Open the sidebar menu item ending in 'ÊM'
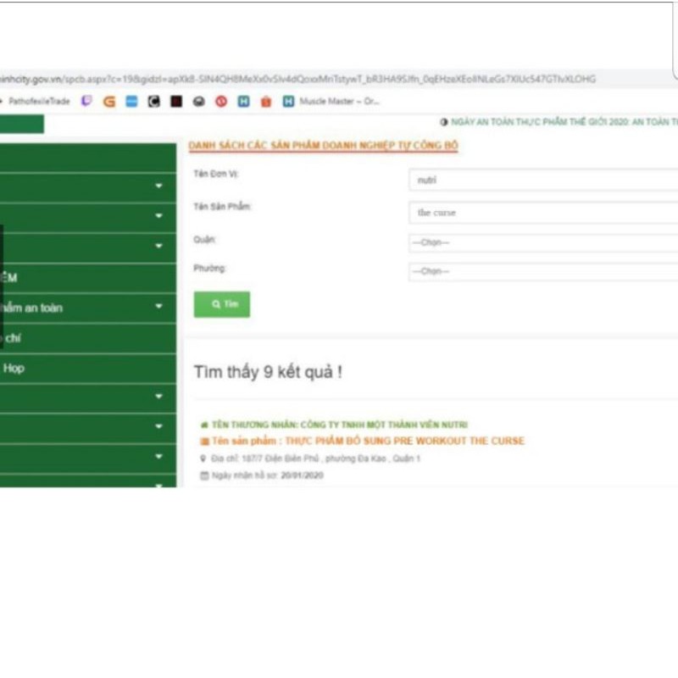The width and height of the screenshot is (678, 678). tap(88, 278)
